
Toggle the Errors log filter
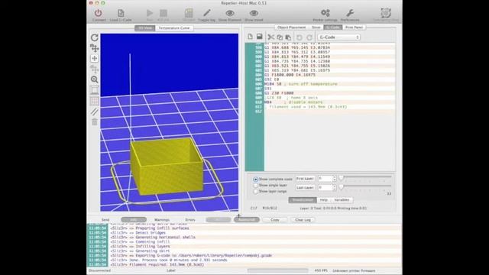coord(190,220)
